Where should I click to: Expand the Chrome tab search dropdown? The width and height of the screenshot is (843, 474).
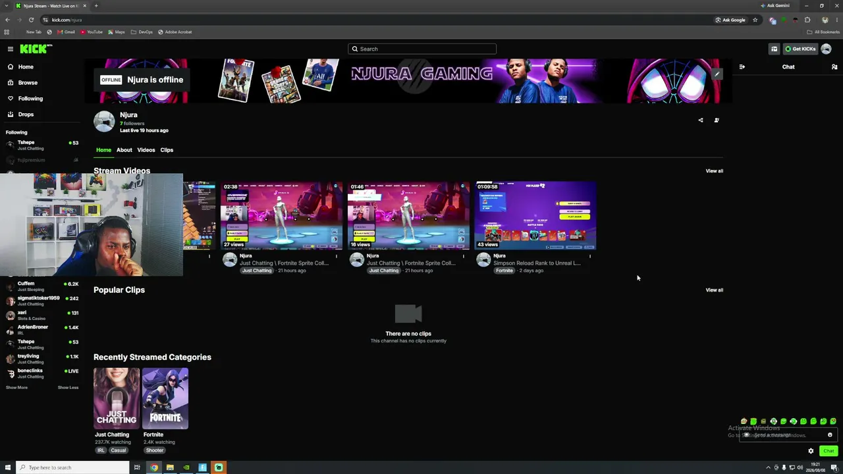coord(7,6)
